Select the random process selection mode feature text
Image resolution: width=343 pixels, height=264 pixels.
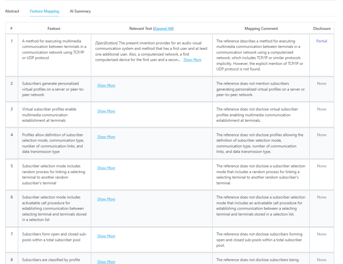pos(54,174)
